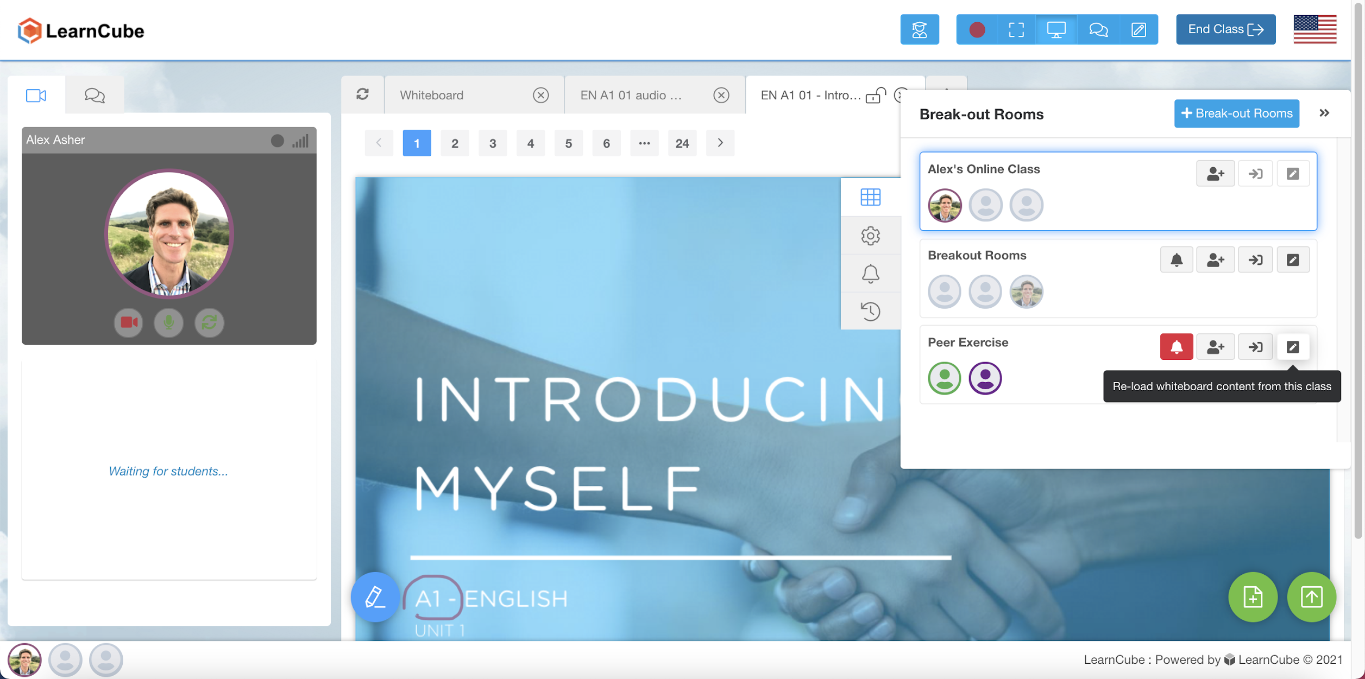Click the refresh whiteboard tabs icon

point(363,94)
